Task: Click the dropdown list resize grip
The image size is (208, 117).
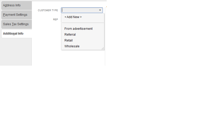Action: 103,48
